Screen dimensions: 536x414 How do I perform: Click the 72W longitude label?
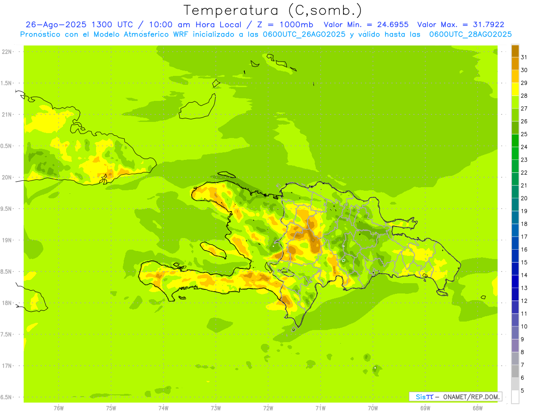pyautogui.click(x=268, y=408)
